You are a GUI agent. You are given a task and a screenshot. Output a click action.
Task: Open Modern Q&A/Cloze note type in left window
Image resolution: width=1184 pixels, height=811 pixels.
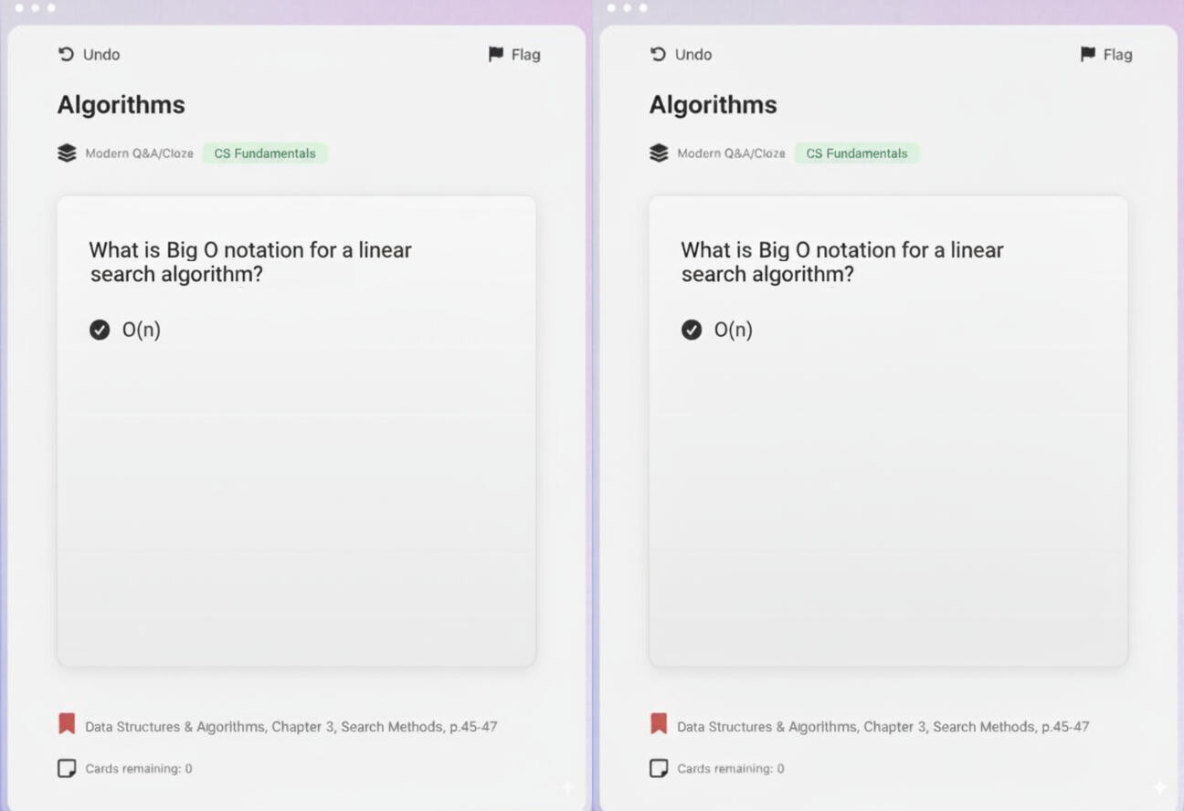(139, 153)
